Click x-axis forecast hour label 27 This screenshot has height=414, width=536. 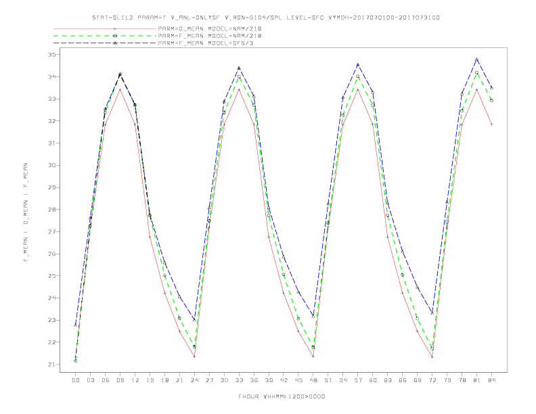[209, 380]
